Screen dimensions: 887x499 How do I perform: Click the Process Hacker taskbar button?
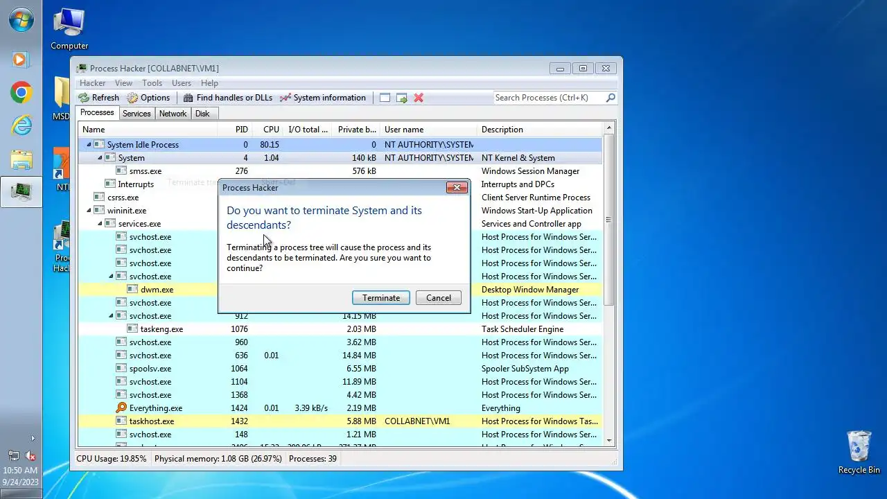(x=21, y=192)
